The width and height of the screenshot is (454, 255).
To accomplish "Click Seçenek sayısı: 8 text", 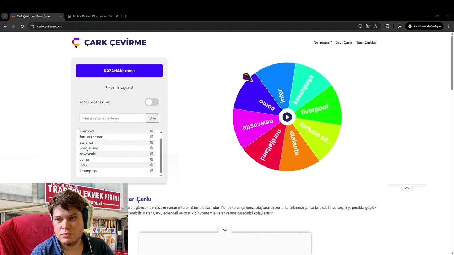I will (x=119, y=87).
